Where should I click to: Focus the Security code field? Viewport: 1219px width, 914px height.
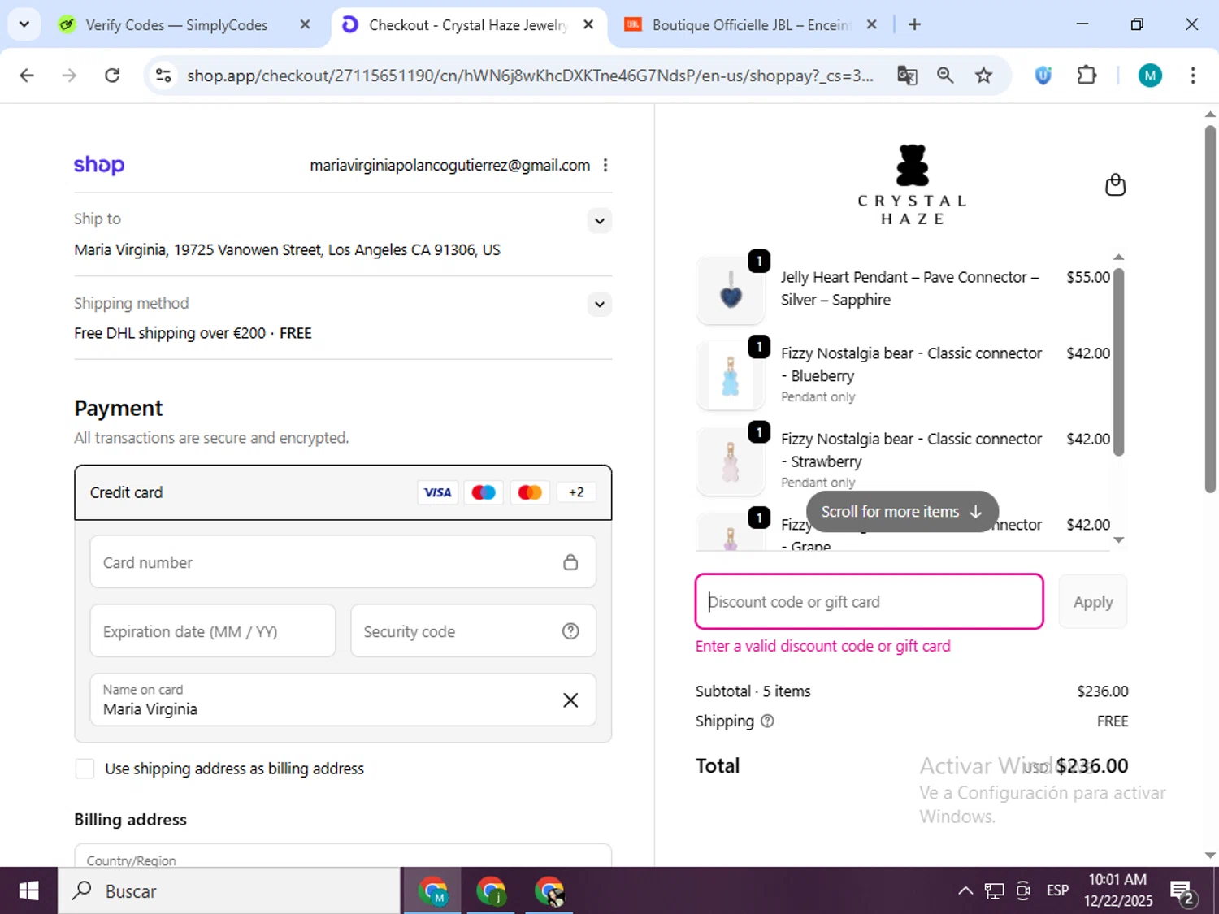coord(473,631)
